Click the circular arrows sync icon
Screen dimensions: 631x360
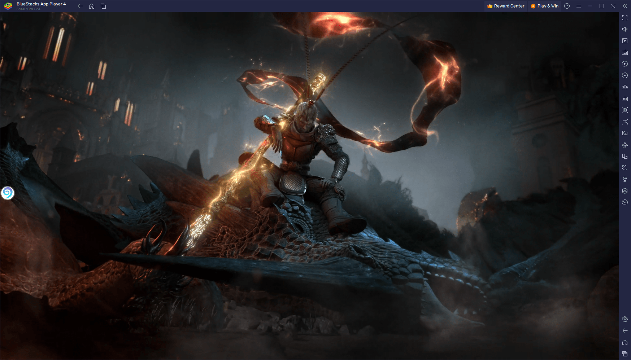tap(625, 75)
